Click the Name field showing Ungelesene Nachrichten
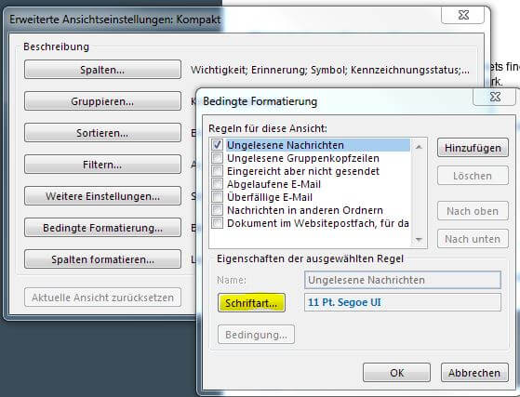 tap(403, 280)
